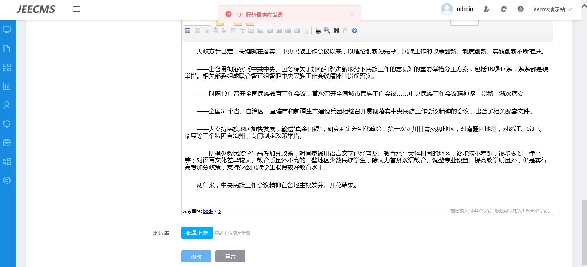Click the document page sidebar icon
Screen dimensions: 587x267
click(7, 49)
